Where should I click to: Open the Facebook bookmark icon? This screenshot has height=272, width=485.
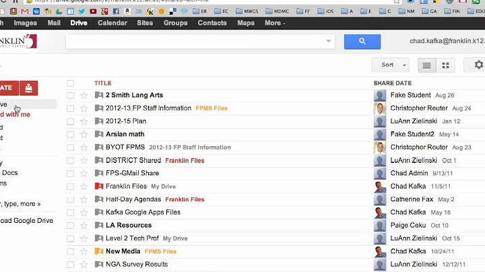coord(116,11)
